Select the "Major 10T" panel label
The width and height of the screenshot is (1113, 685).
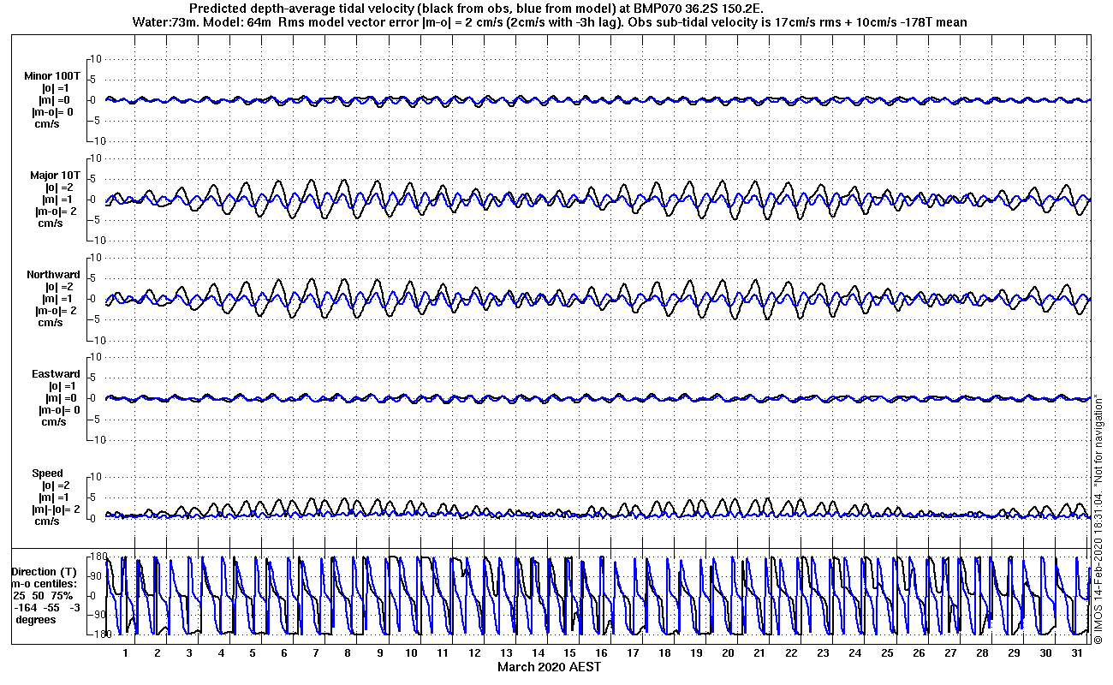pos(55,176)
